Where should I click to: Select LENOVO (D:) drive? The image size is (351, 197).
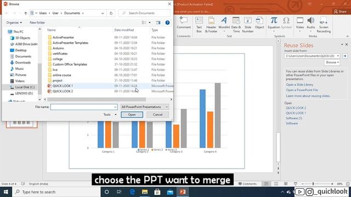tap(24, 94)
